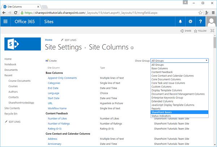The width and height of the screenshot is (217, 147).
Task: Select SharePoint Basics group option
Action: click(179, 112)
